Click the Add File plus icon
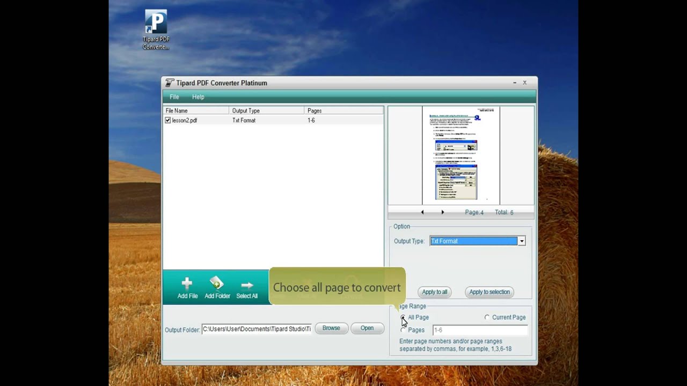687x386 pixels. (187, 283)
